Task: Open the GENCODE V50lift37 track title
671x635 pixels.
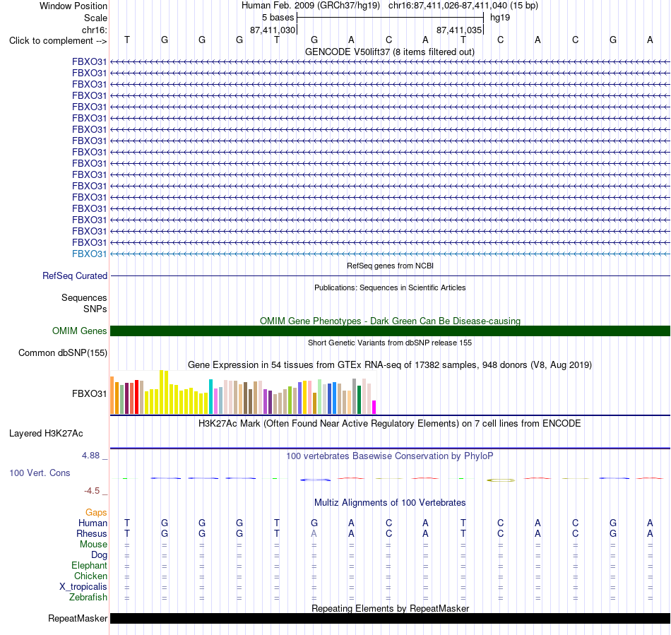Action: [389, 52]
